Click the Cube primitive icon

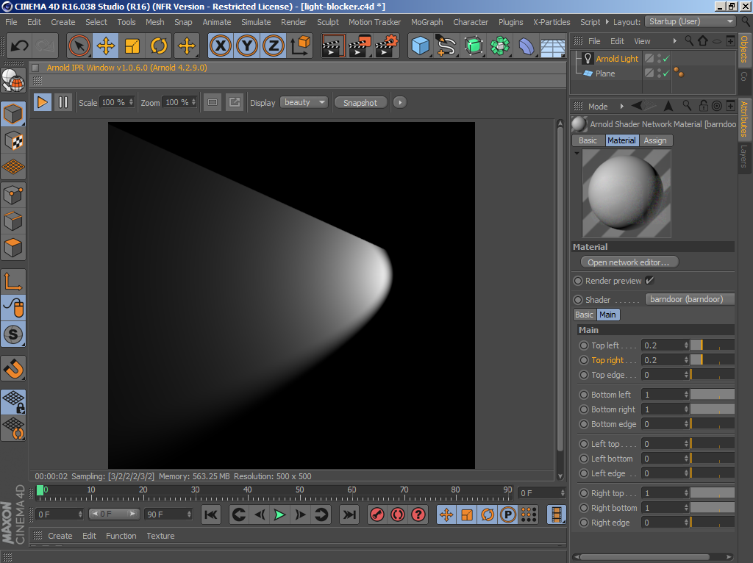point(420,46)
